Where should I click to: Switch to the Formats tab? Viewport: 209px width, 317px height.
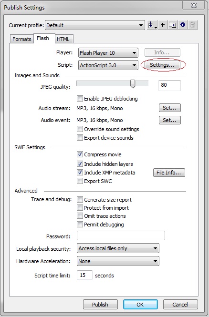tap(22, 39)
